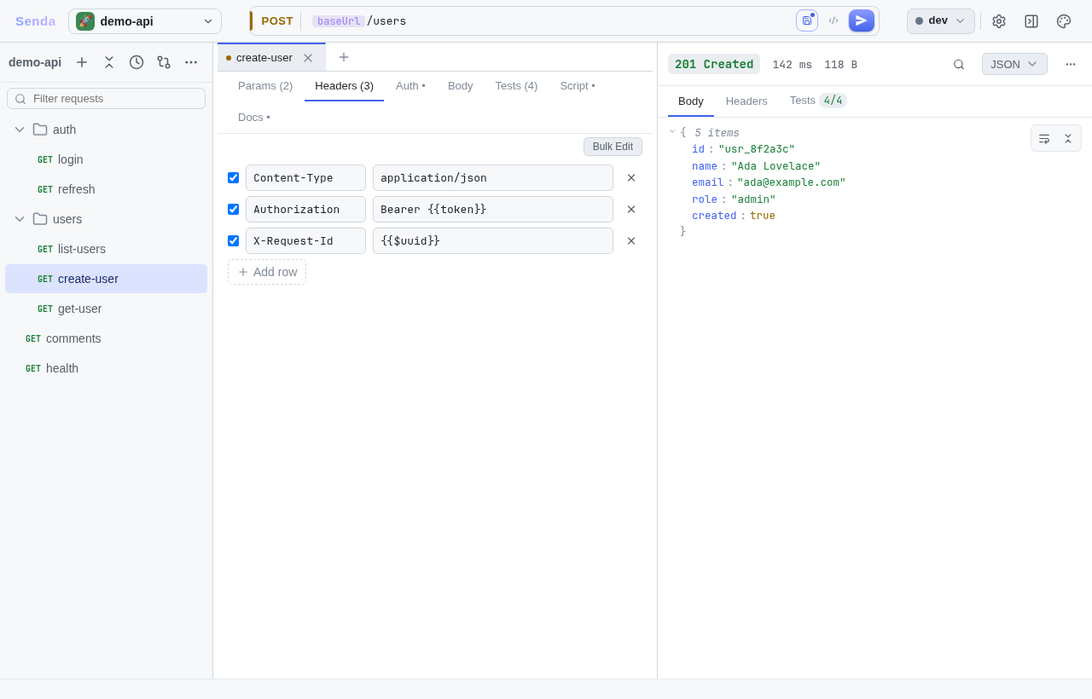
Task: Click the save request icon in URL bar
Action: 807,20
